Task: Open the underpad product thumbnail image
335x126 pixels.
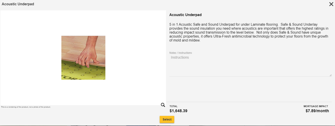Action: click(83, 58)
